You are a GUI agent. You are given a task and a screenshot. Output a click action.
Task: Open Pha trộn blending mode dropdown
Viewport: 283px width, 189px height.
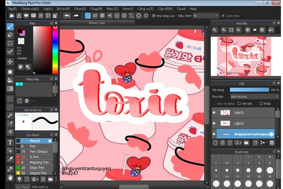pos(255,97)
